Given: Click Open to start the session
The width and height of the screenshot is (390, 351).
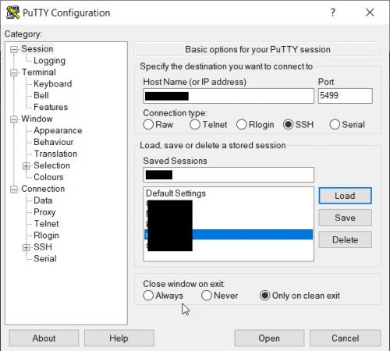Looking at the screenshot, I should [269, 339].
